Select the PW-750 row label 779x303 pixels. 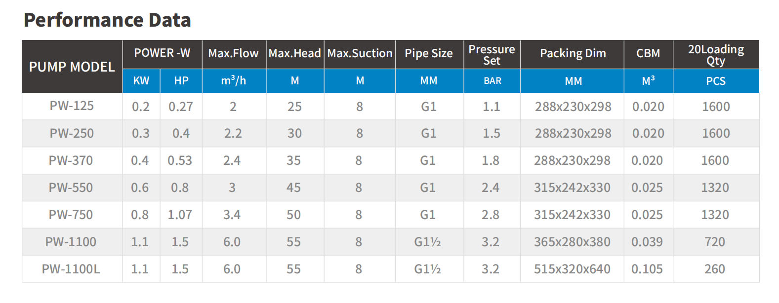tap(71, 215)
